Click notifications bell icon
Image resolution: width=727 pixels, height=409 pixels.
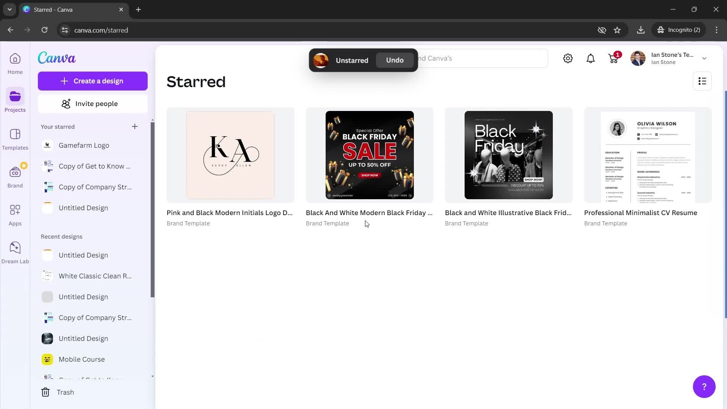[x=591, y=58]
